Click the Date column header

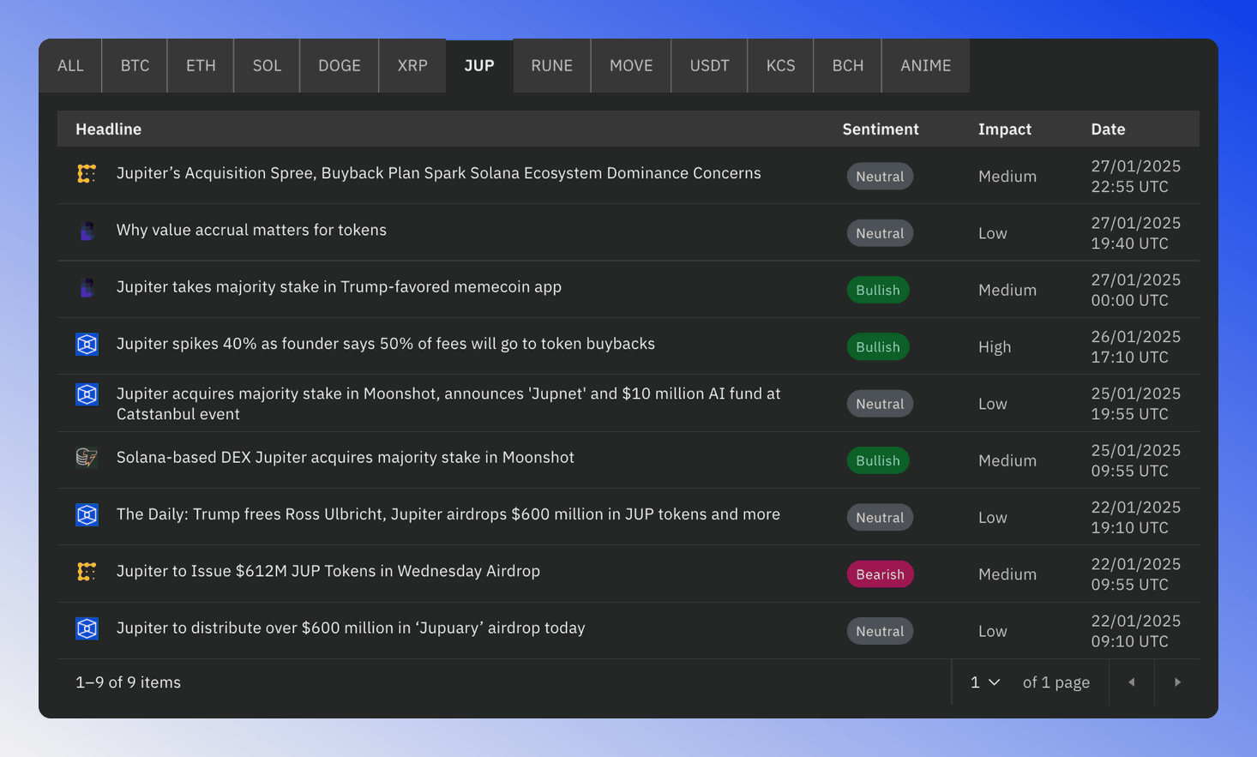(x=1108, y=129)
